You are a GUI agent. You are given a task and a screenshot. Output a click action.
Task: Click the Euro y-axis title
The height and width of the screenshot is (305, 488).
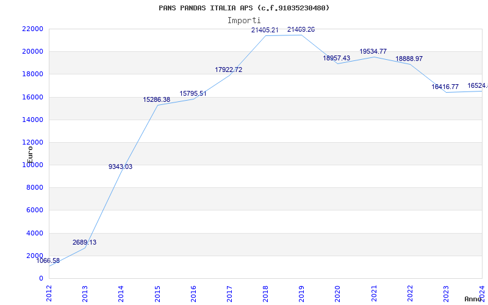[x=30, y=155]
